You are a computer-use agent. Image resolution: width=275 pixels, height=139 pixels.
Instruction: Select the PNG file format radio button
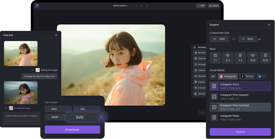click(x=48, y=109)
